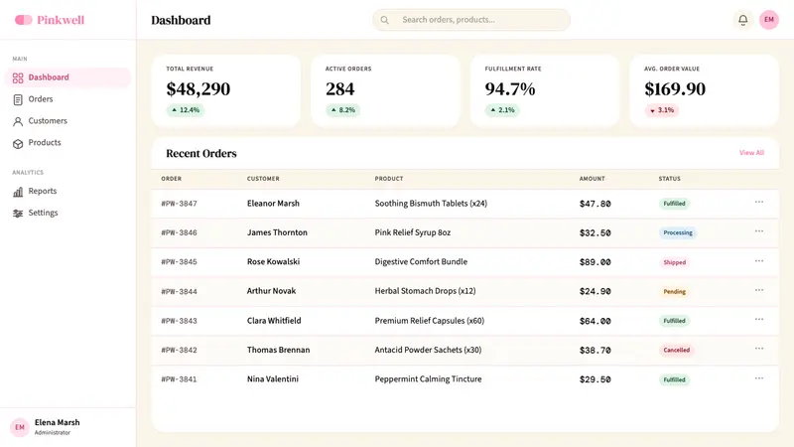Focus the search orders input field
The height and width of the screenshot is (447, 794).
tap(471, 20)
